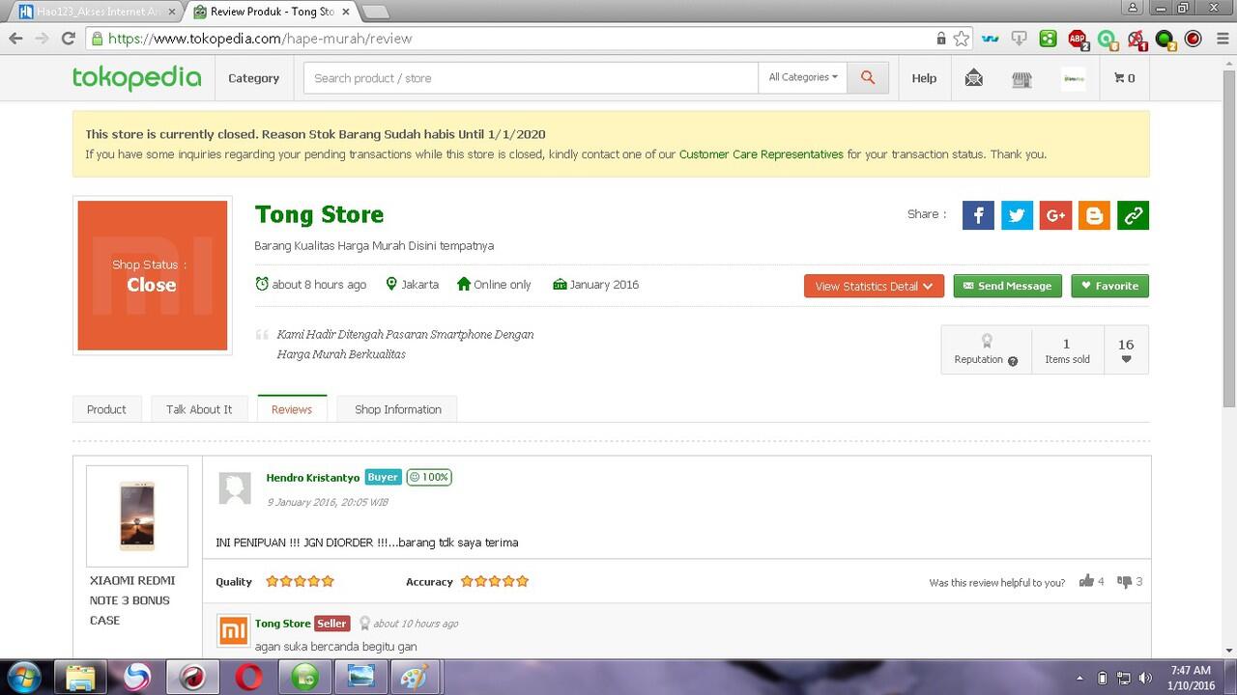Open reviewer Hendro Kristantyo profile
The image size is (1237, 695).
click(313, 477)
